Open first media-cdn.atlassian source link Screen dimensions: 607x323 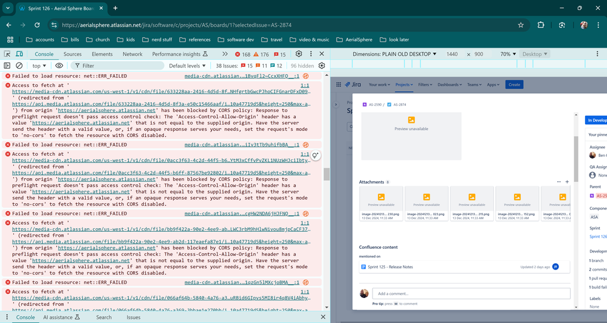click(x=242, y=76)
